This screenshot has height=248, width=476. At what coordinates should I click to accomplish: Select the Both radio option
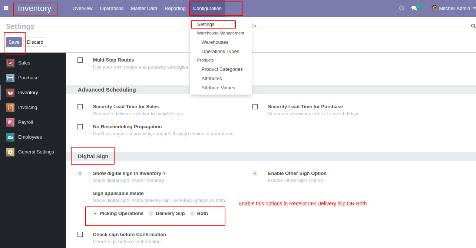pos(192,214)
